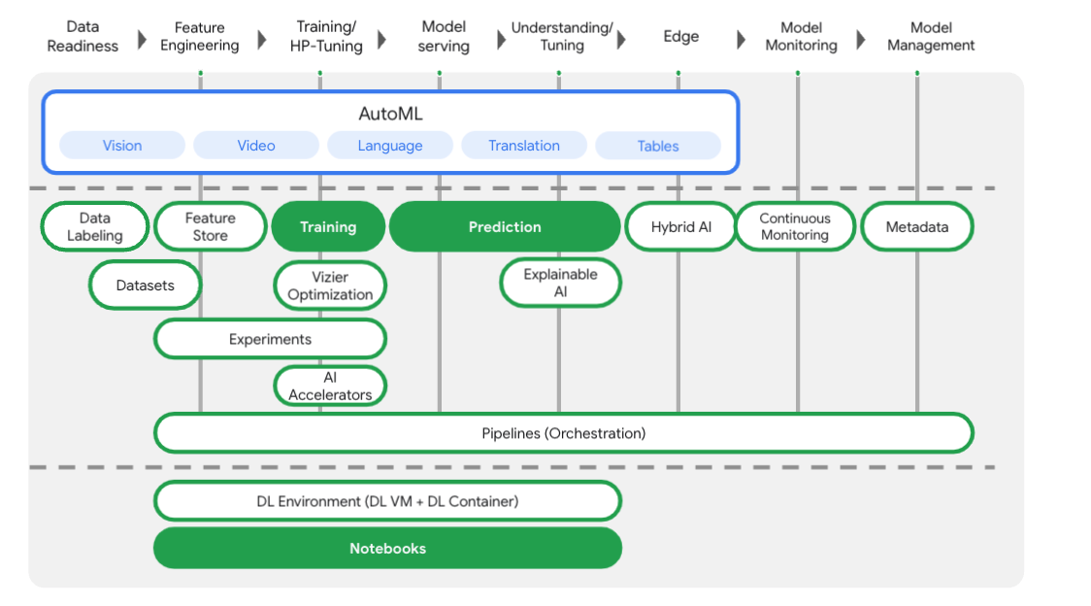
Task: Click the green dot under Edge
Action: [678, 73]
